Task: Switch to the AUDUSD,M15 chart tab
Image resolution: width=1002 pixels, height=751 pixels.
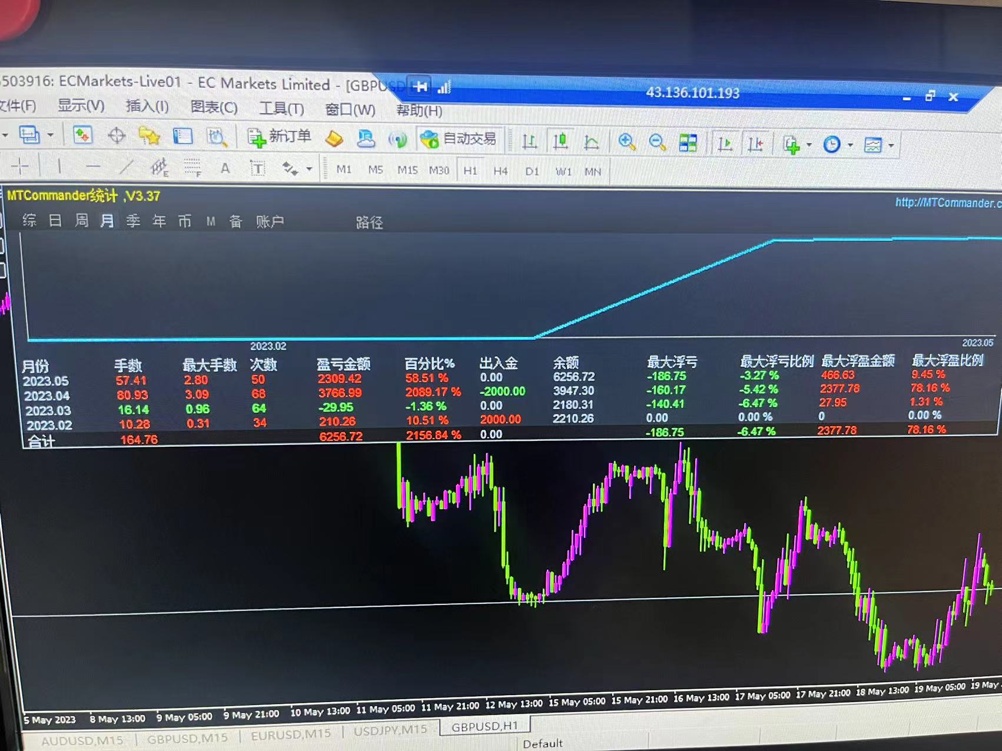Action: (82, 740)
